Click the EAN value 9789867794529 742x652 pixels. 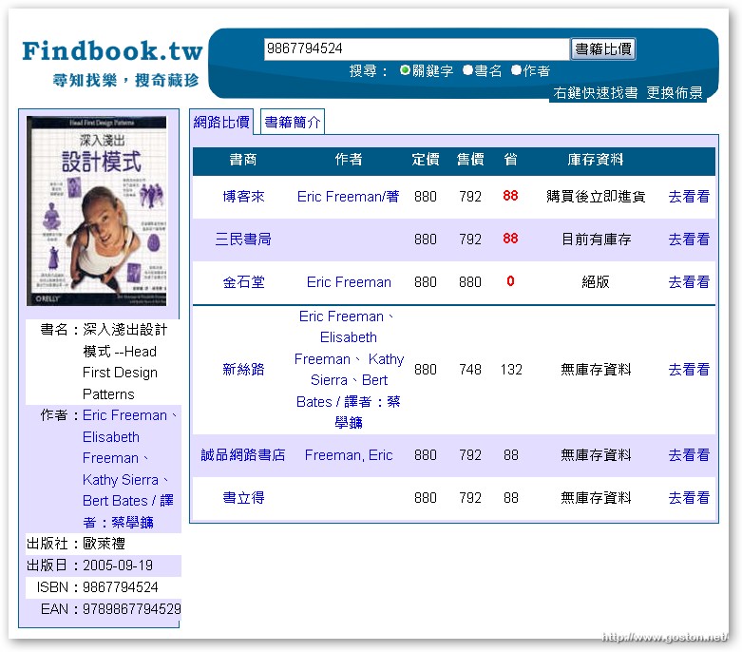click(132, 609)
